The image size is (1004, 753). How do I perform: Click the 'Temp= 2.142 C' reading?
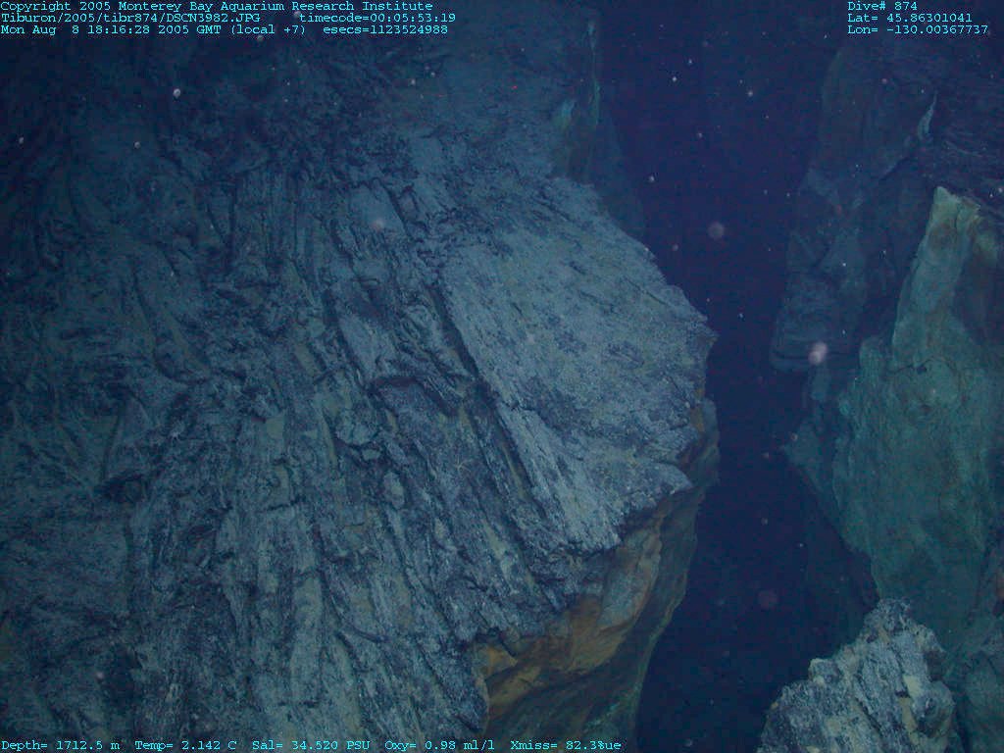(185, 745)
